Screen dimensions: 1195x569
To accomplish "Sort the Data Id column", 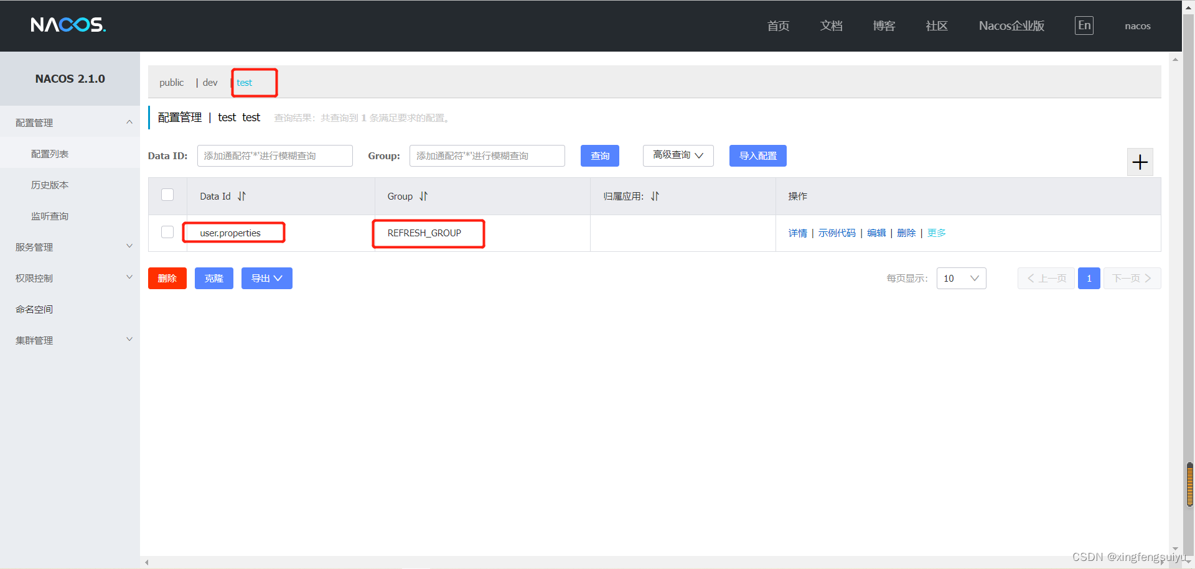I will tap(241, 196).
